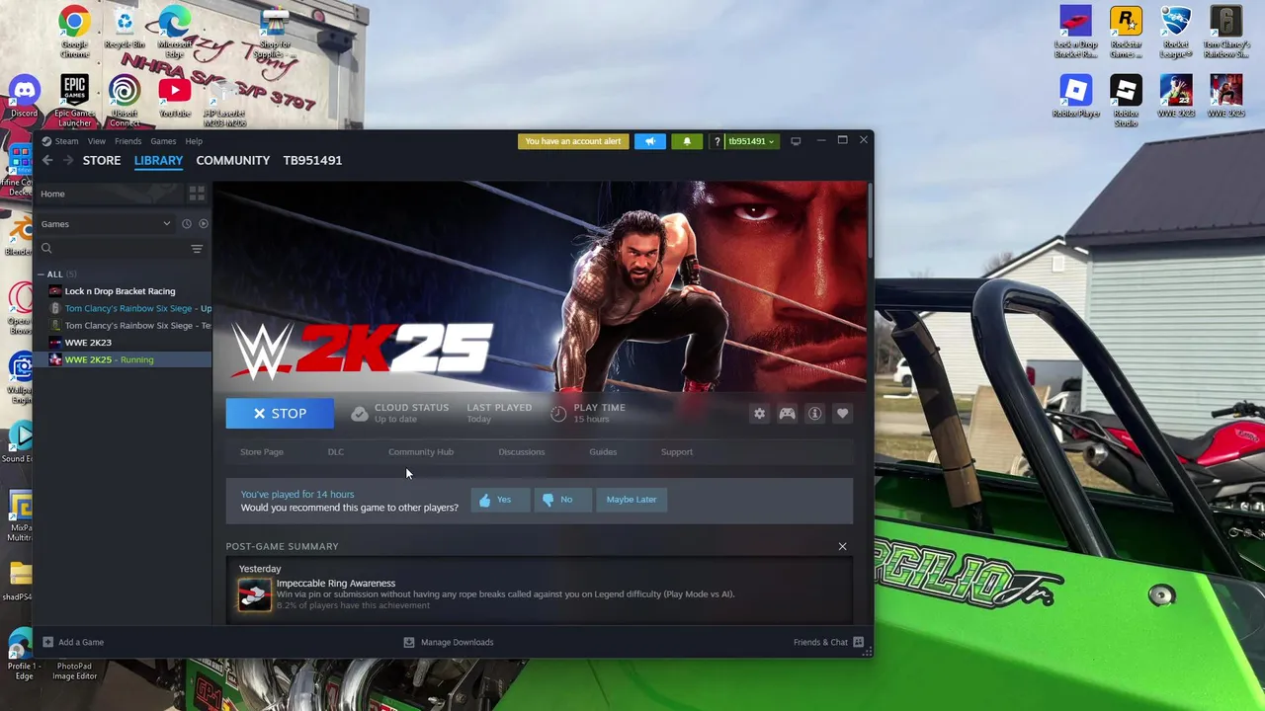Open Google Chrome desktop icon
Viewport: 1265px width, 711px height.
74,33
